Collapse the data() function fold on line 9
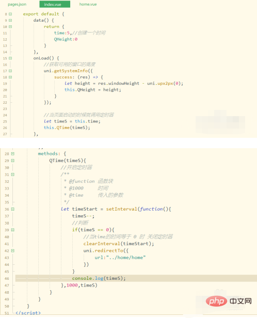 pyautogui.click(x=10, y=20)
